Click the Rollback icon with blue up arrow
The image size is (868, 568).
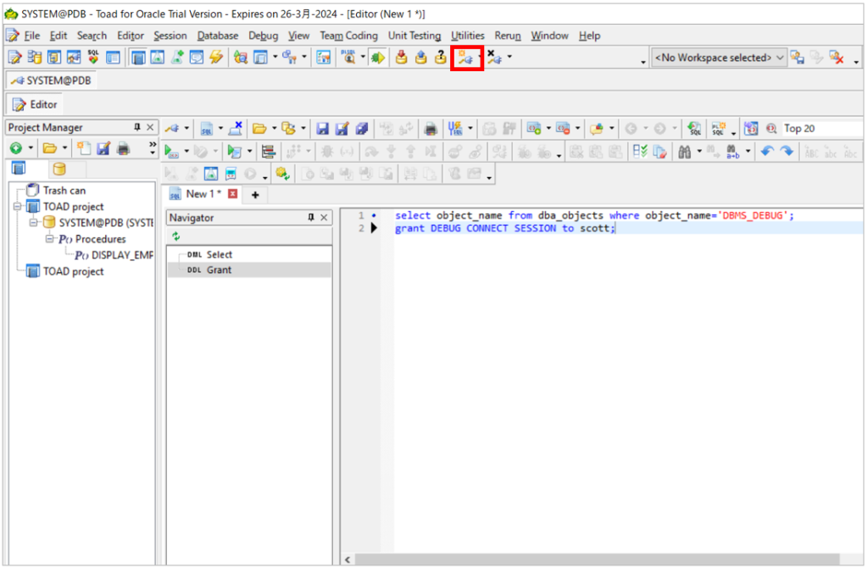coord(421,58)
